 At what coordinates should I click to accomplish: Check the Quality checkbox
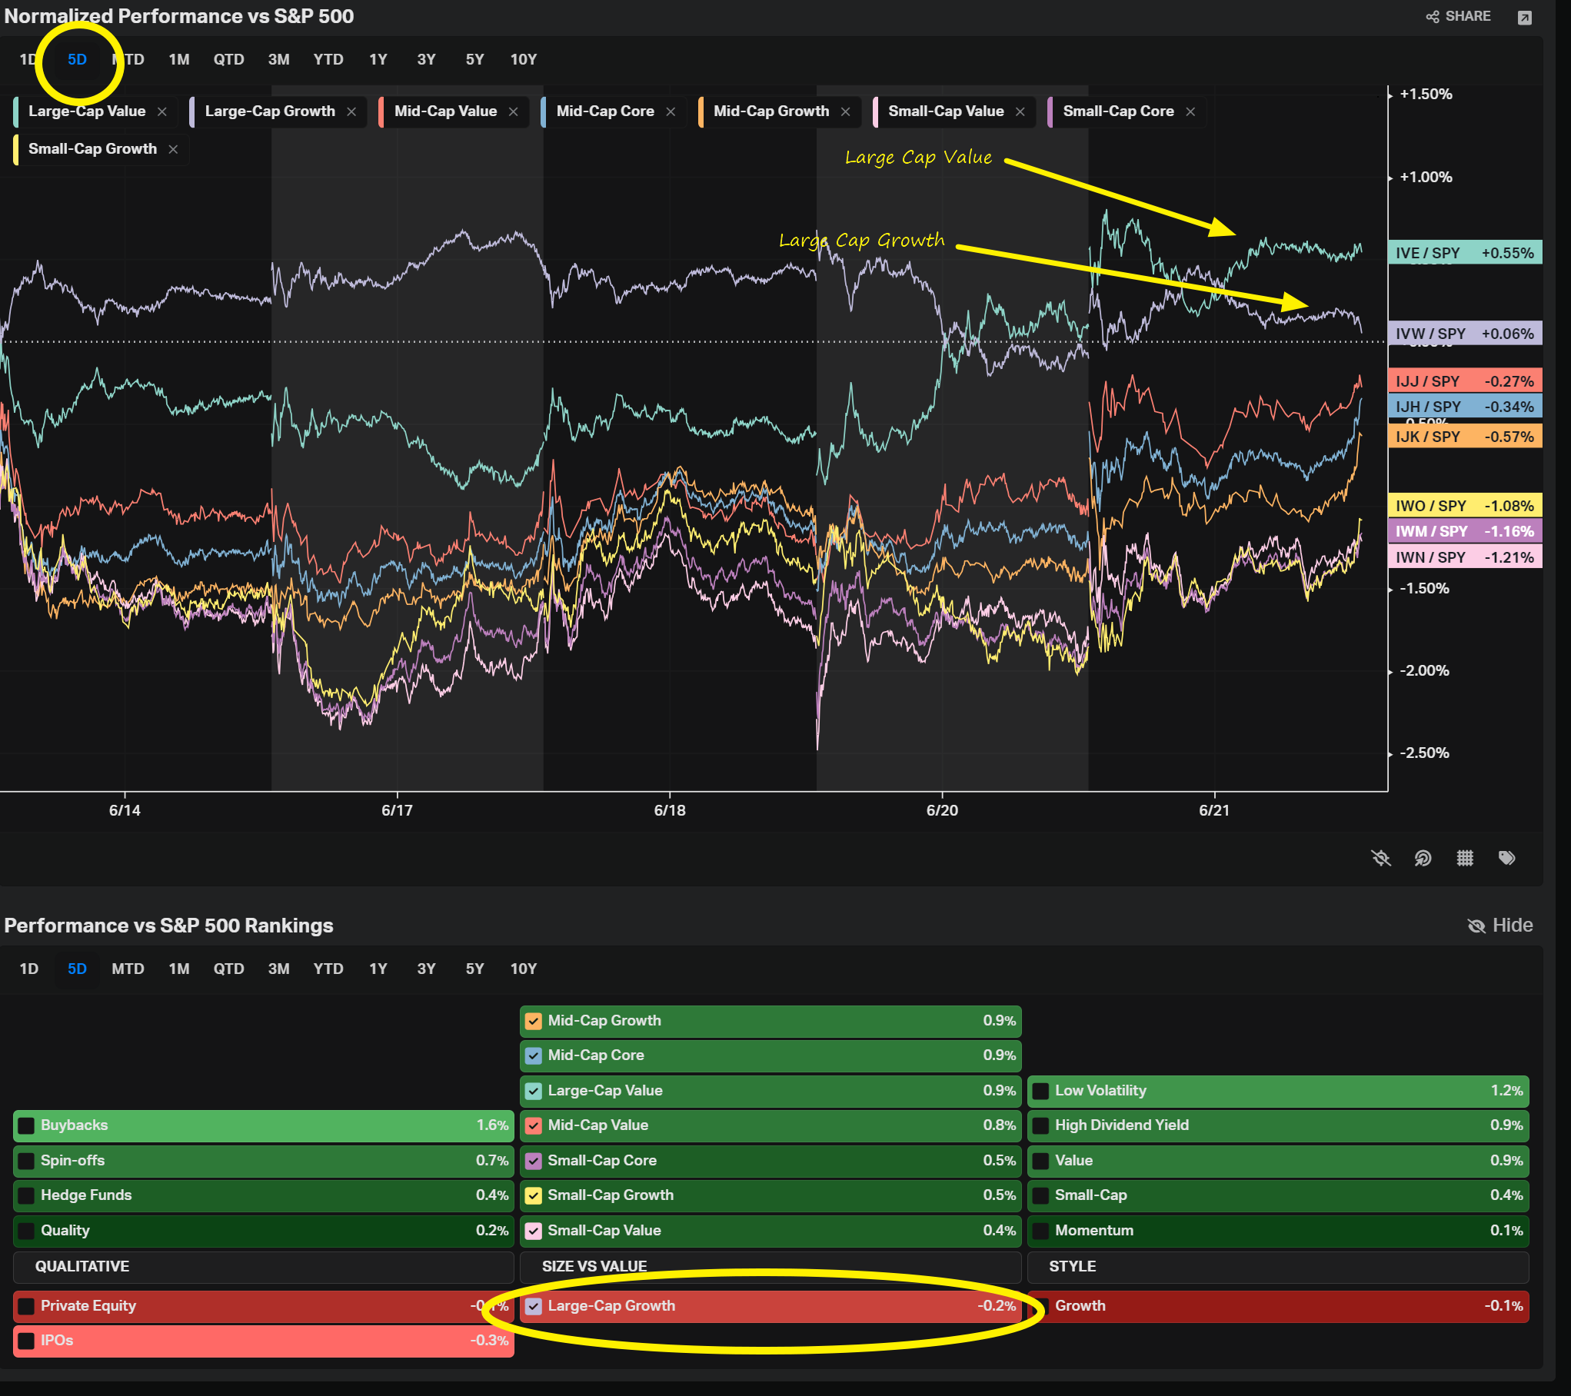pos(26,1231)
